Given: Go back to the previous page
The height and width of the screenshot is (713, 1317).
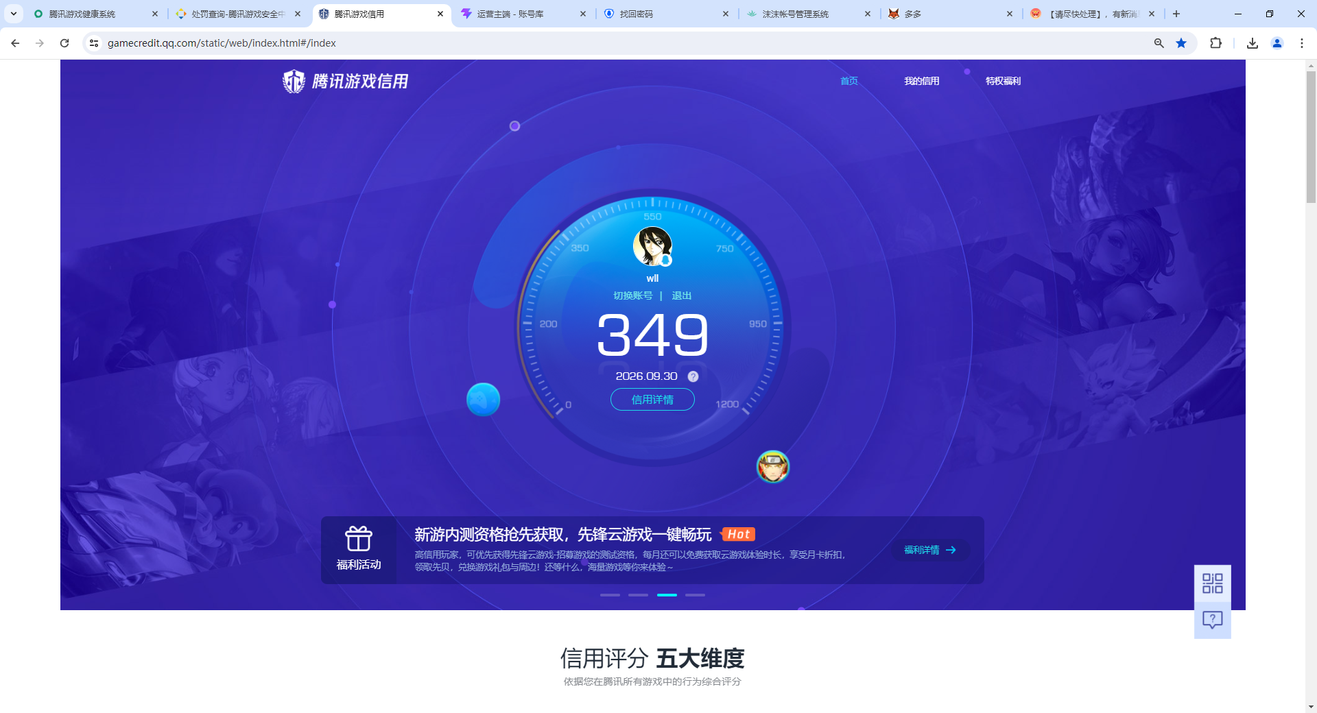Looking at the screenshot, I should [x=15, y=43].
